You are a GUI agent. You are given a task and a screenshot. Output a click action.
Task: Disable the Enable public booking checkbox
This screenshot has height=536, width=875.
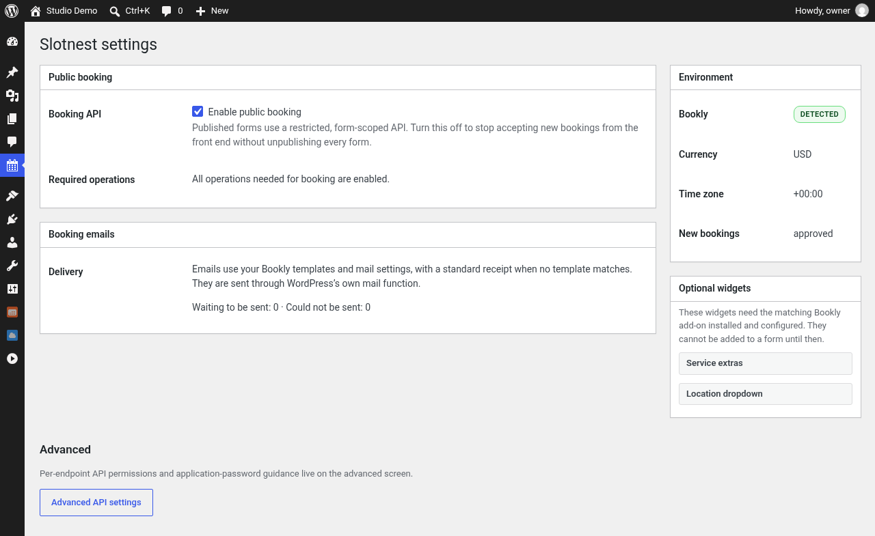pos(198,111)
